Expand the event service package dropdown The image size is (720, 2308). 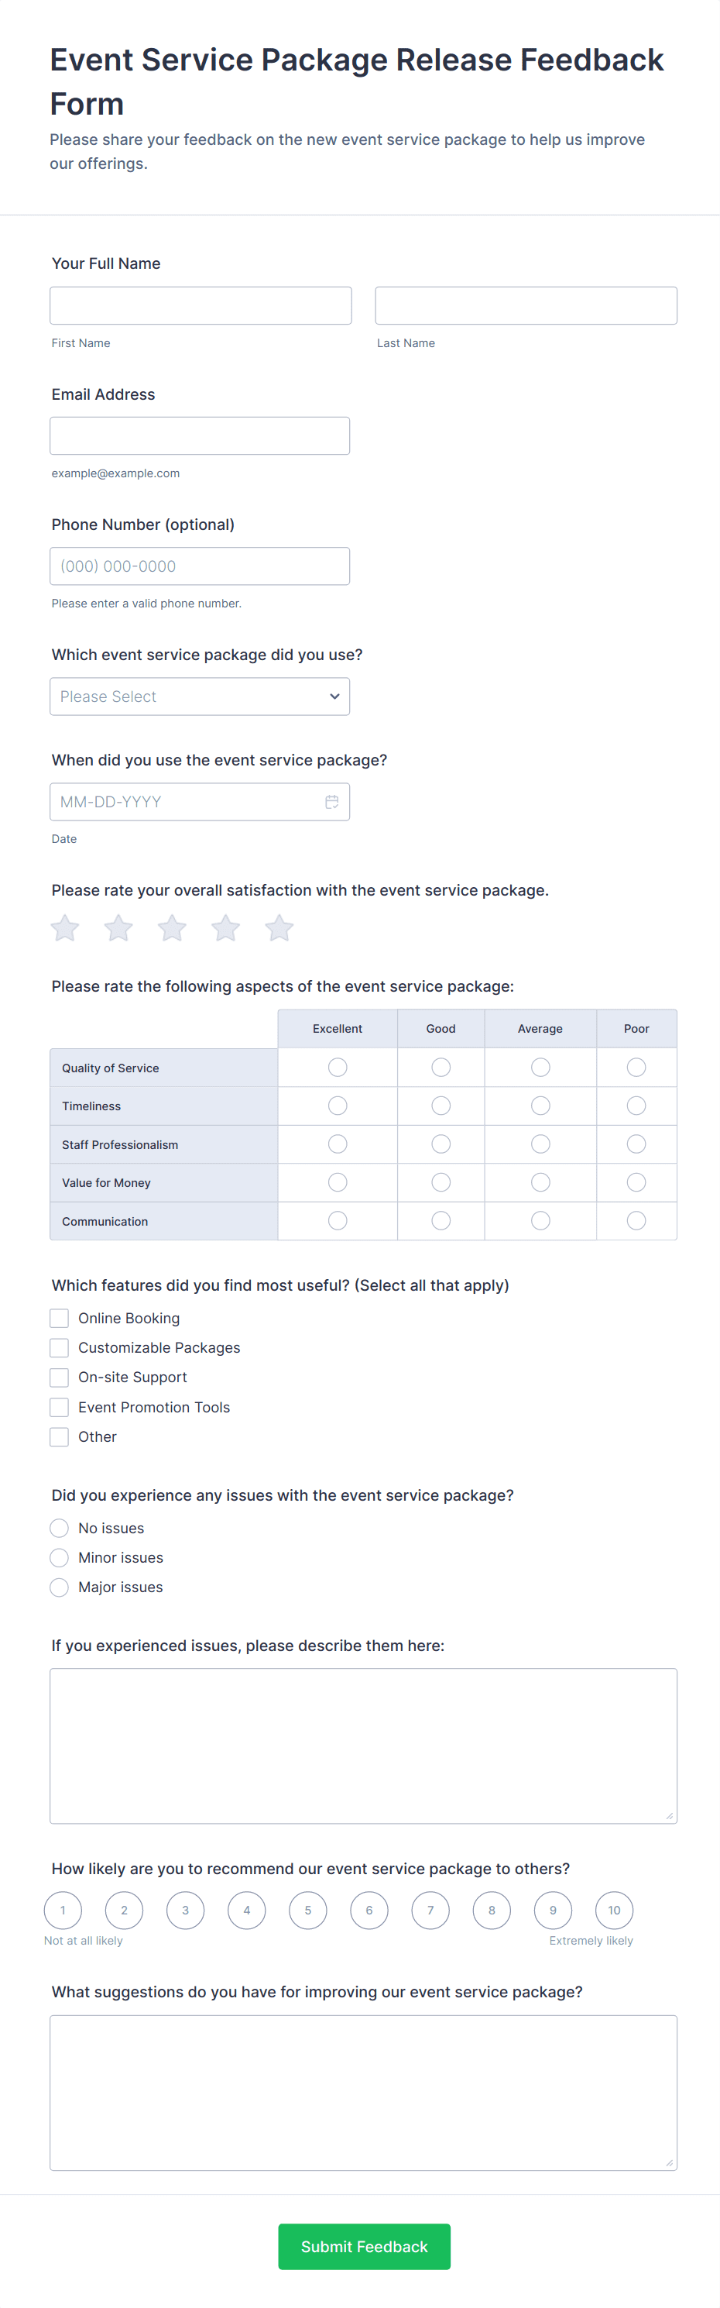click(x=200, y=697)
